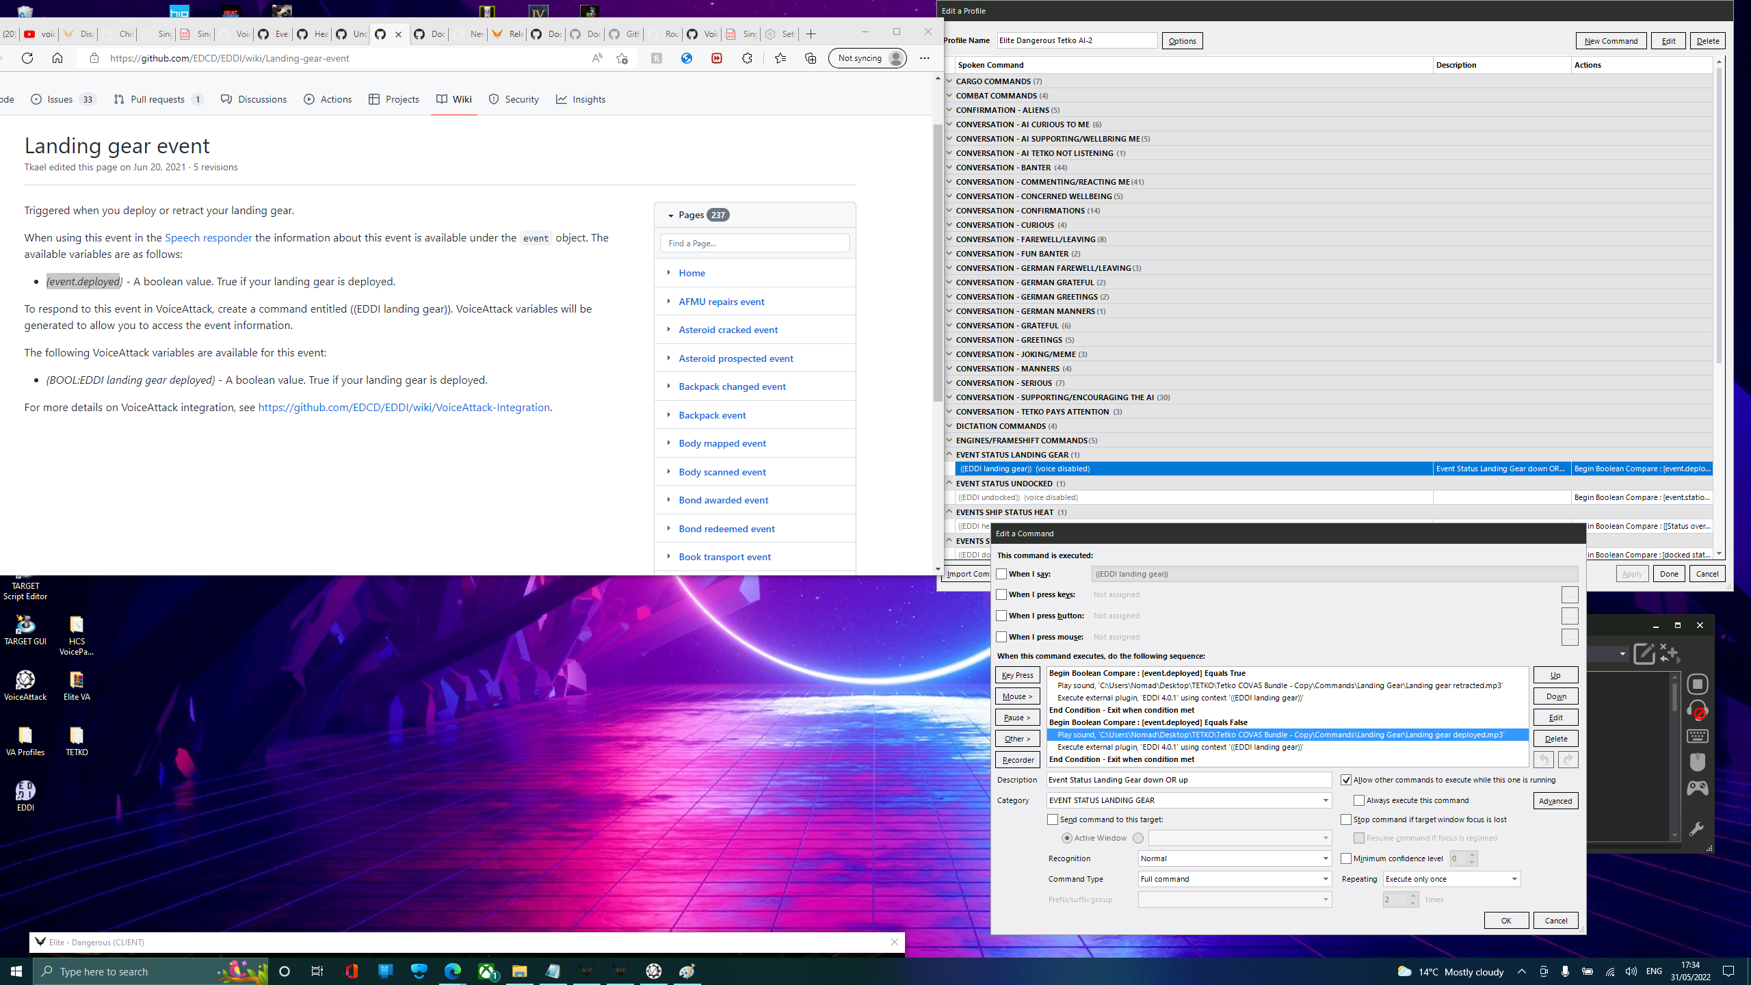Open the TARGET GUI desktop shortcut

25,630
